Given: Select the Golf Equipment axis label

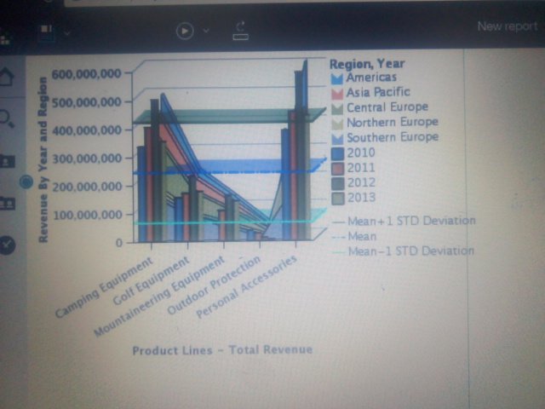Looking at the screenshot, I should pos(152,281).
